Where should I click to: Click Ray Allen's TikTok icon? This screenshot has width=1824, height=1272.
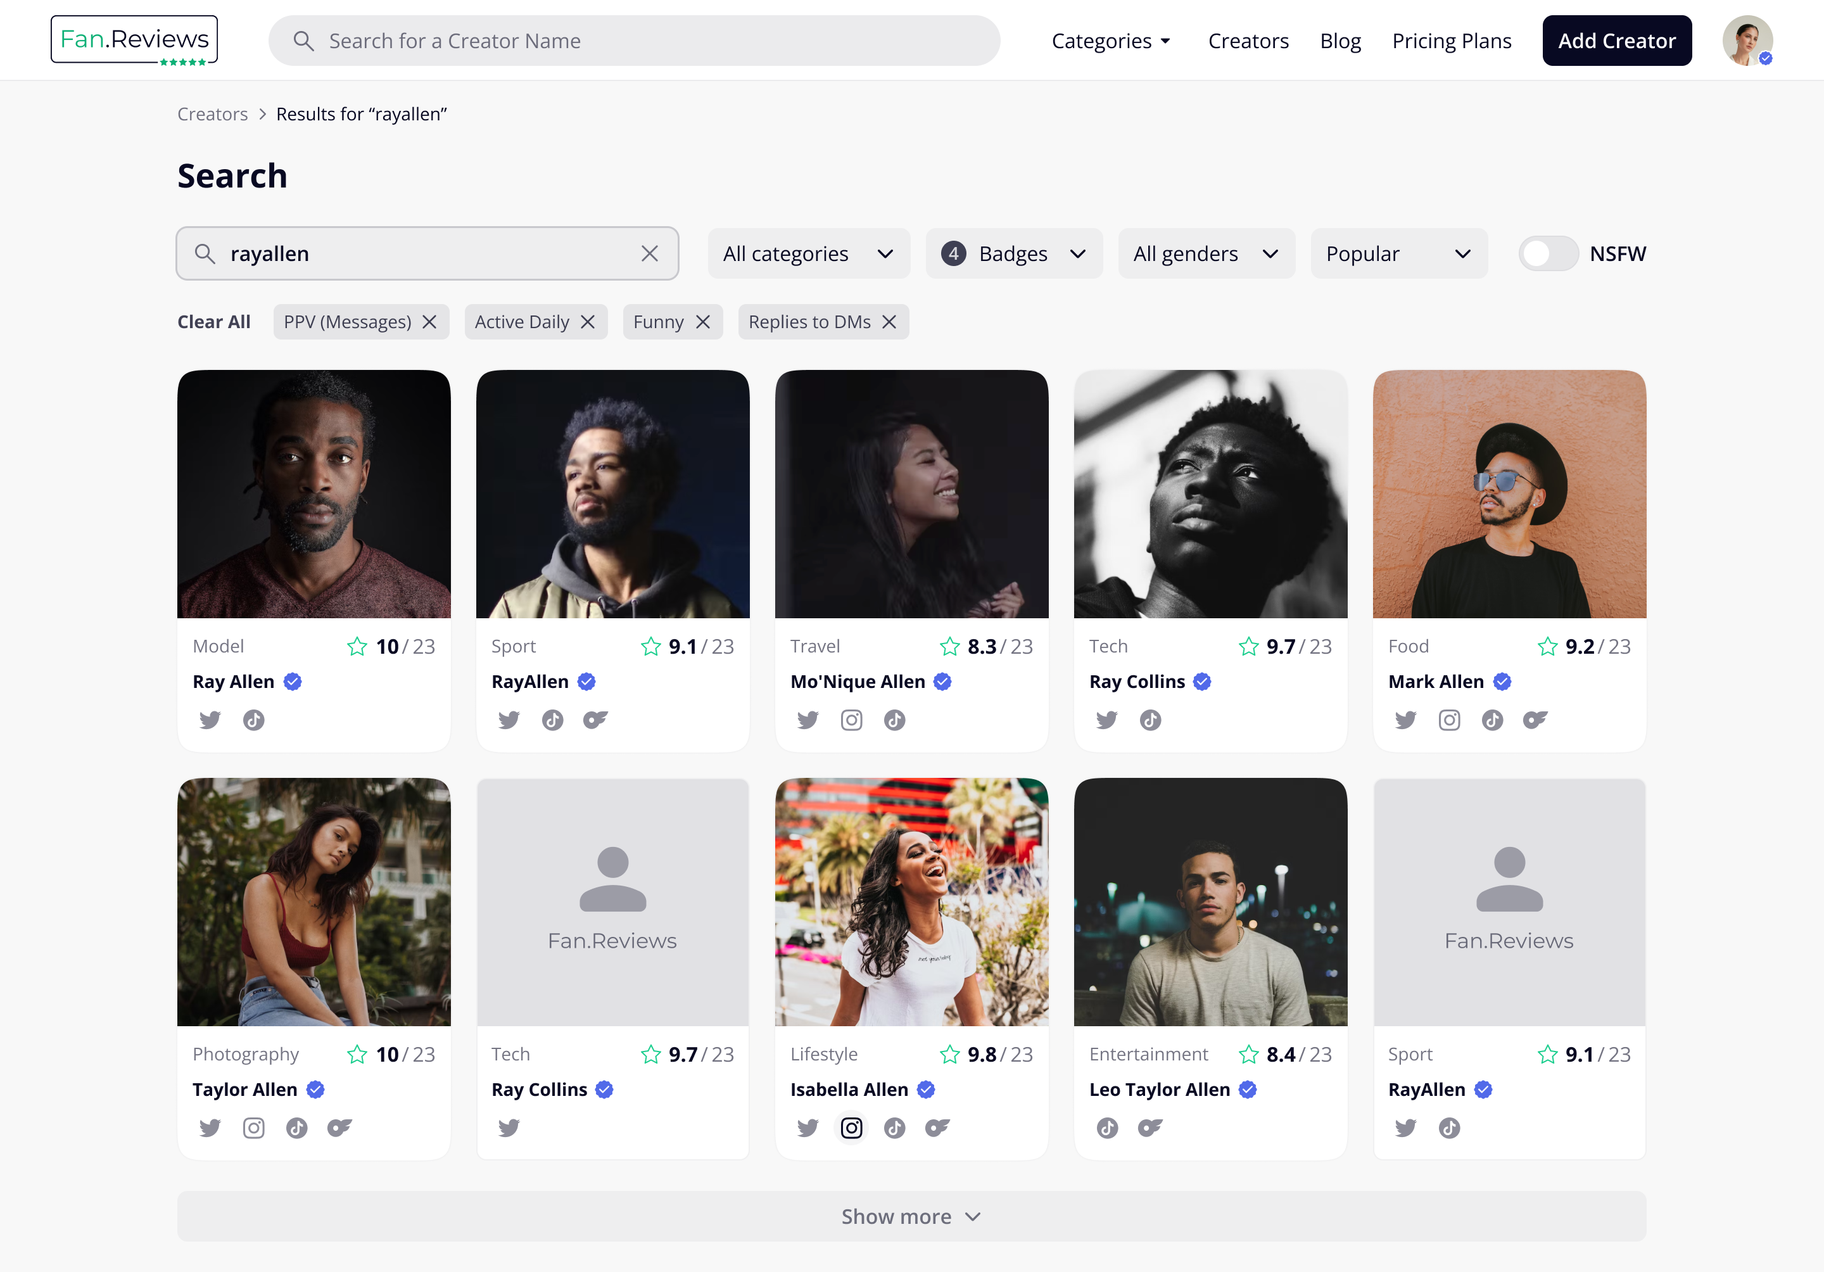click(253, 720)
